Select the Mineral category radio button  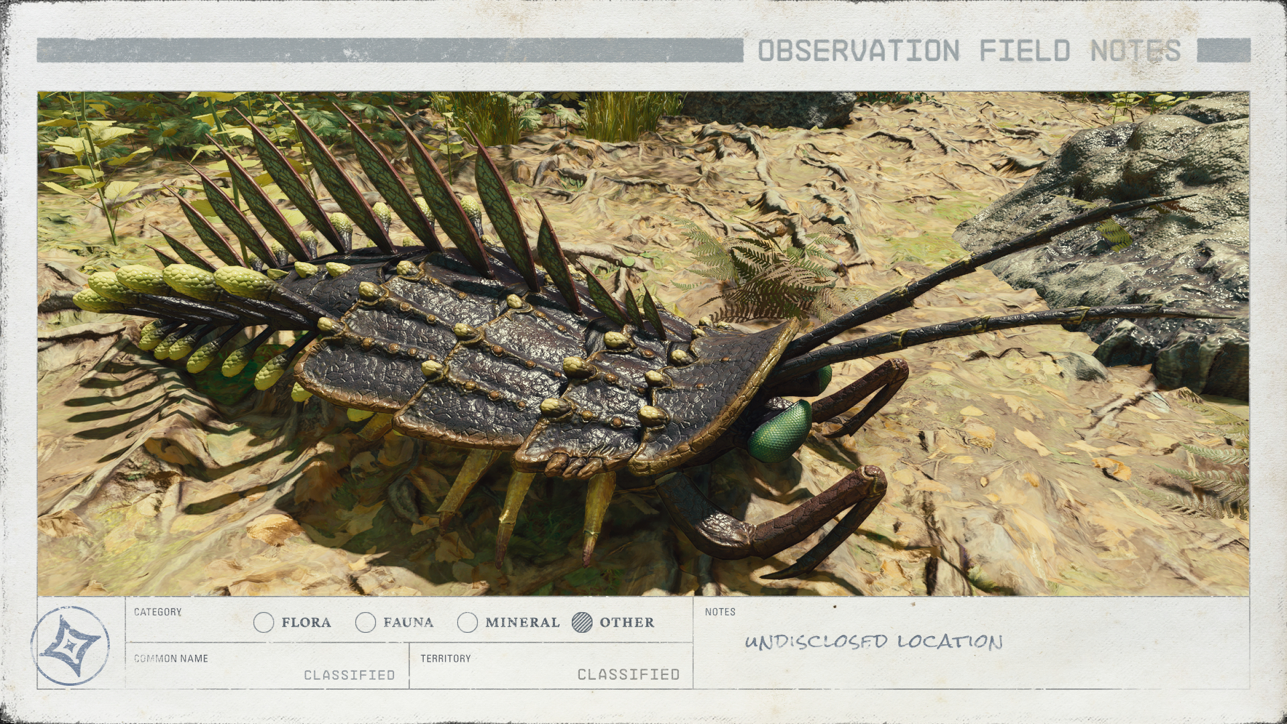point(467,622)
